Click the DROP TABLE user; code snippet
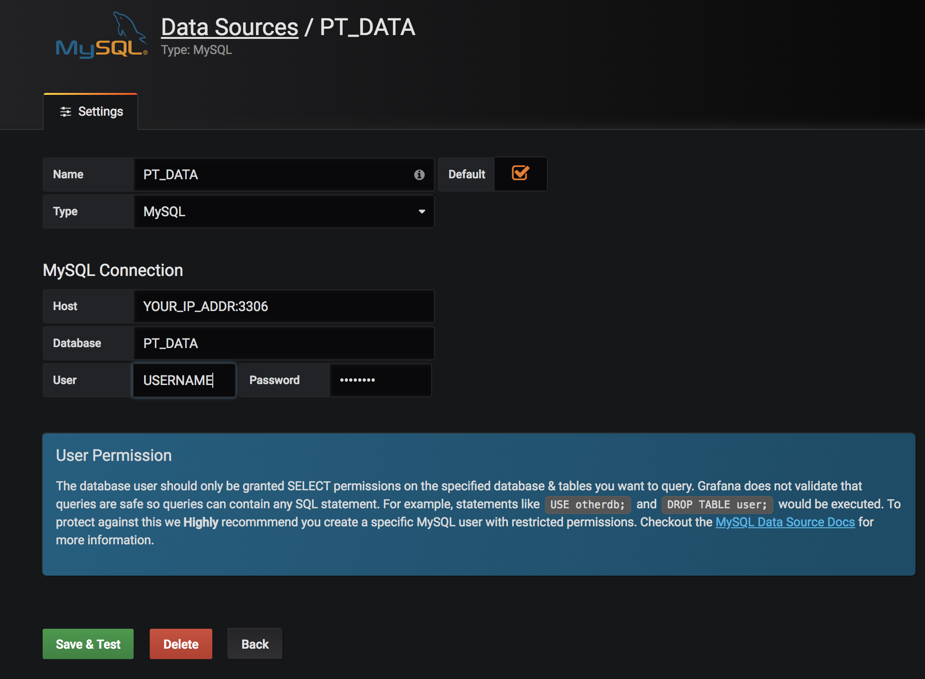This screenshot has height=679, width=925. click(716, 505)
